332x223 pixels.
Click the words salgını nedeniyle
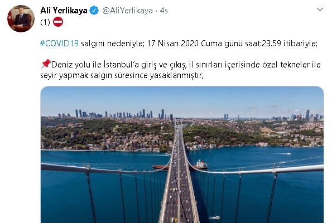113,43
